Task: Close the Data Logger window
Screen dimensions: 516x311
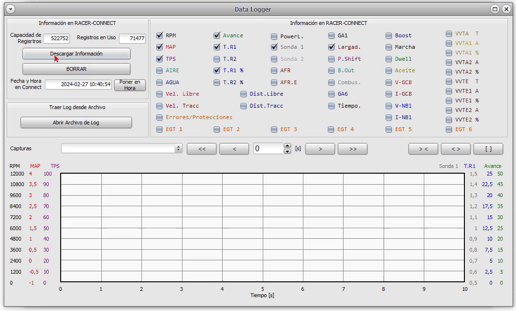Action: [x=506, y=9]
